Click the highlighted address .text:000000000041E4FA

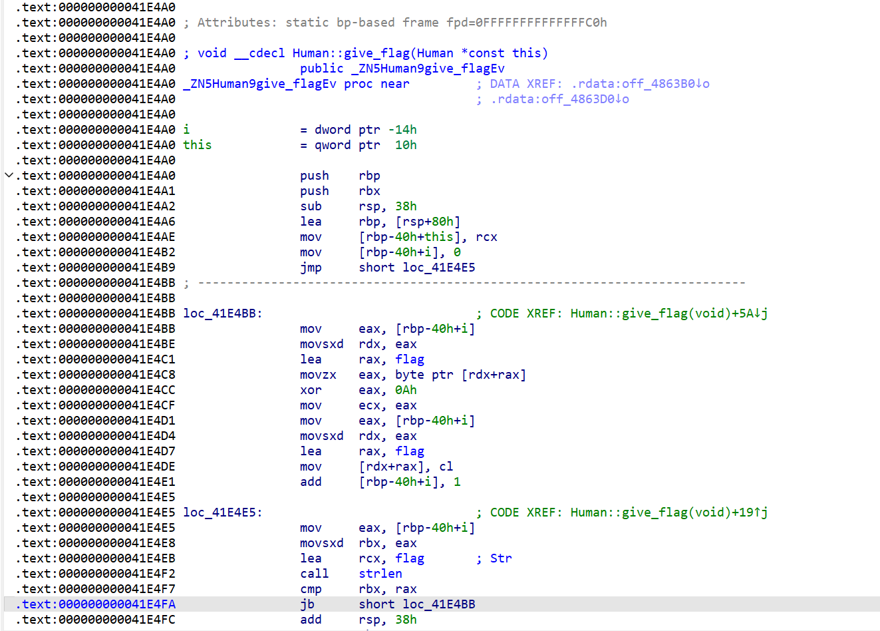(x=96, y=604)
